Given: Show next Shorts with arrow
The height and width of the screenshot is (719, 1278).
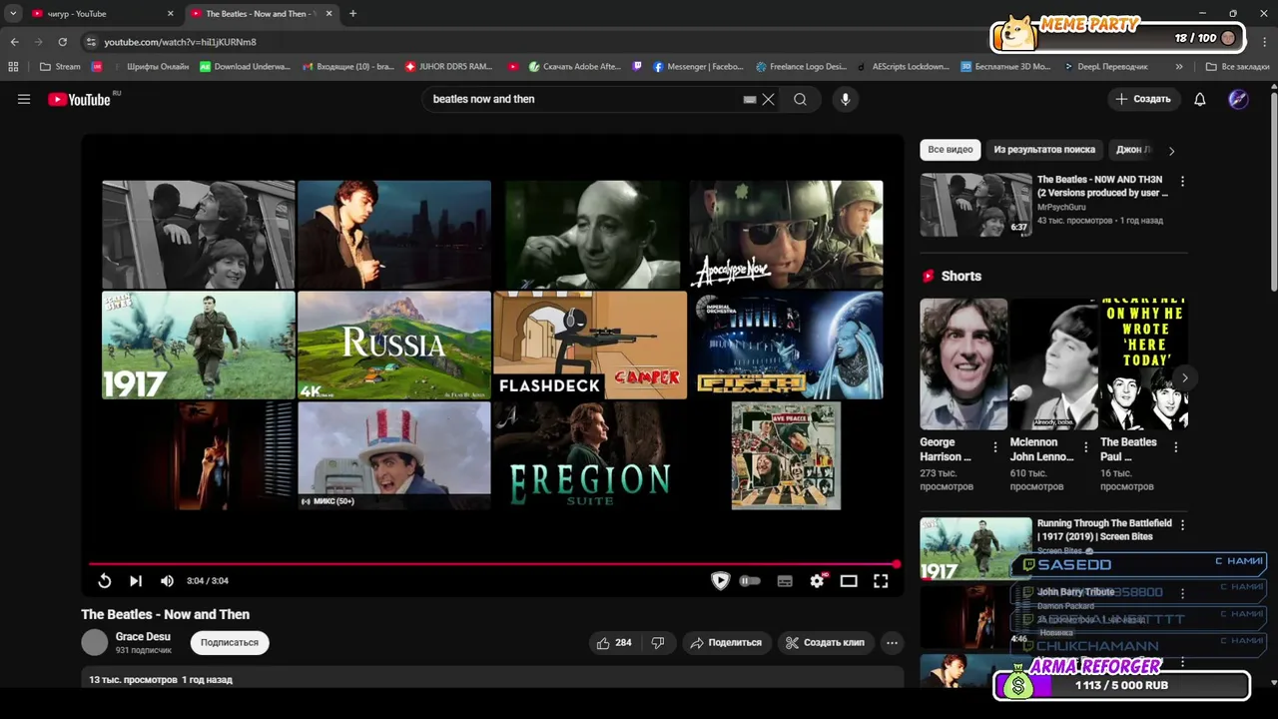Looking at the screenshot, I should [1184, 377].
